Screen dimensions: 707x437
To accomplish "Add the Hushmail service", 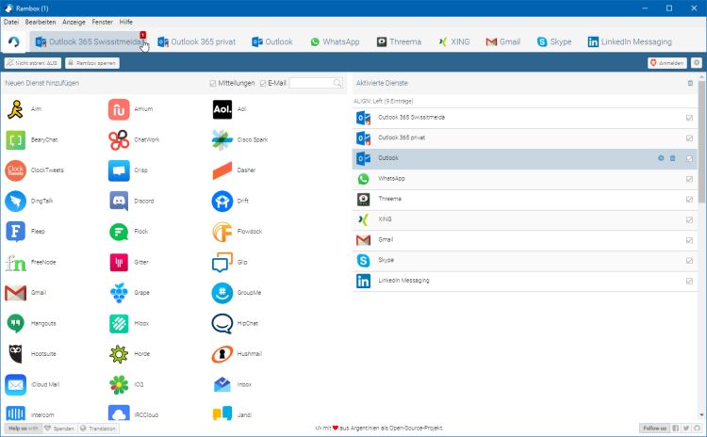I will pos(238,354).
